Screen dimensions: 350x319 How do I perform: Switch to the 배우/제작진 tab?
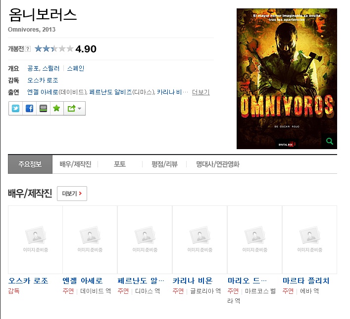[75, 164]
